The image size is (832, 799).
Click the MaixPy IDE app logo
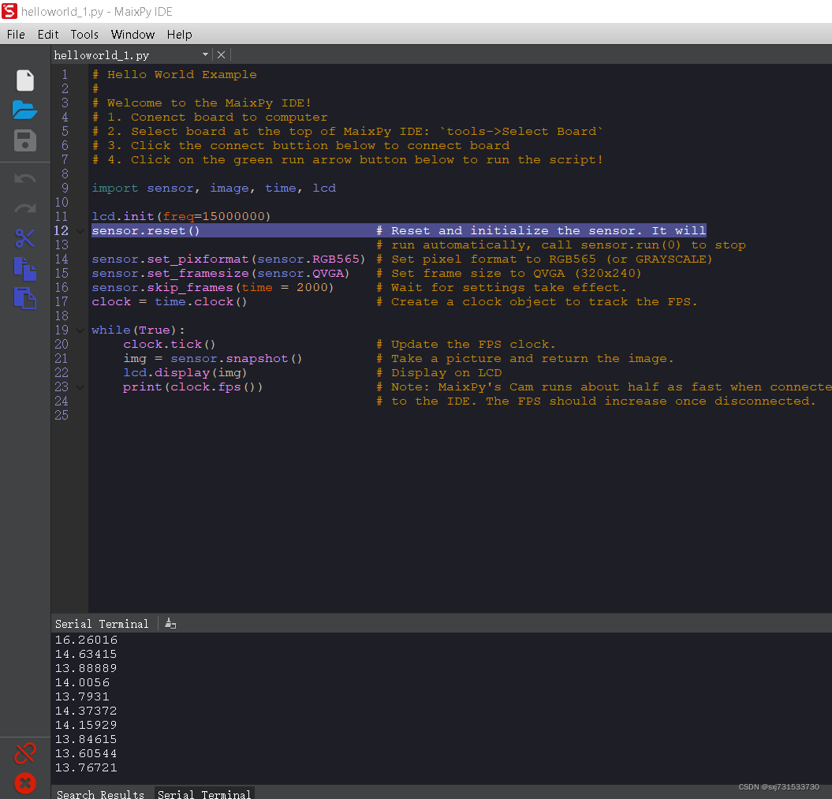pyautogui.click(x=9, y=11)
